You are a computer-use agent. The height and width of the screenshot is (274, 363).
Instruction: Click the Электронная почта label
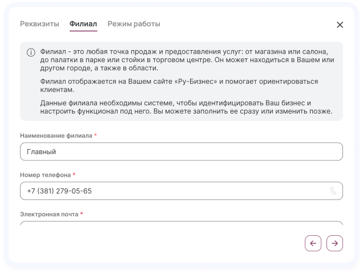click(x=49, y=214)
